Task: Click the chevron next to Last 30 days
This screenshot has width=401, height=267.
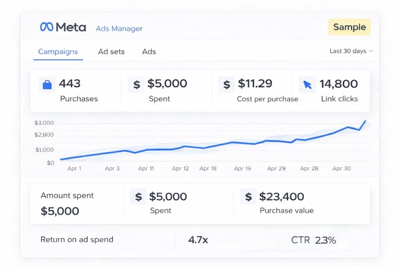Action: (x=371, y=51)
